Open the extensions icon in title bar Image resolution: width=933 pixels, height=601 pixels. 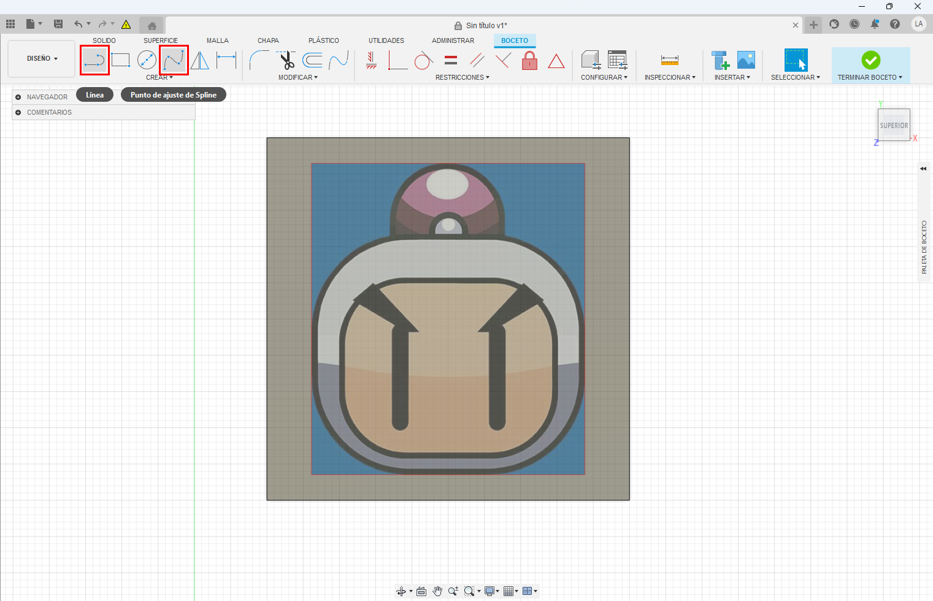tap(834, 24)
